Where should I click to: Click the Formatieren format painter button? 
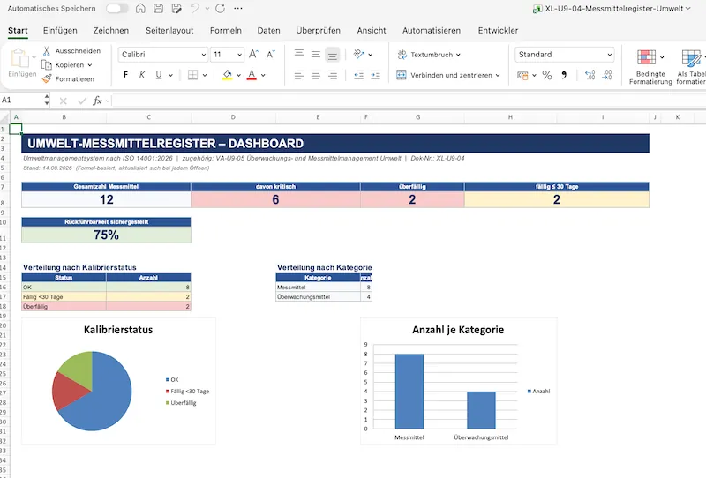click(x=68, y=78)
